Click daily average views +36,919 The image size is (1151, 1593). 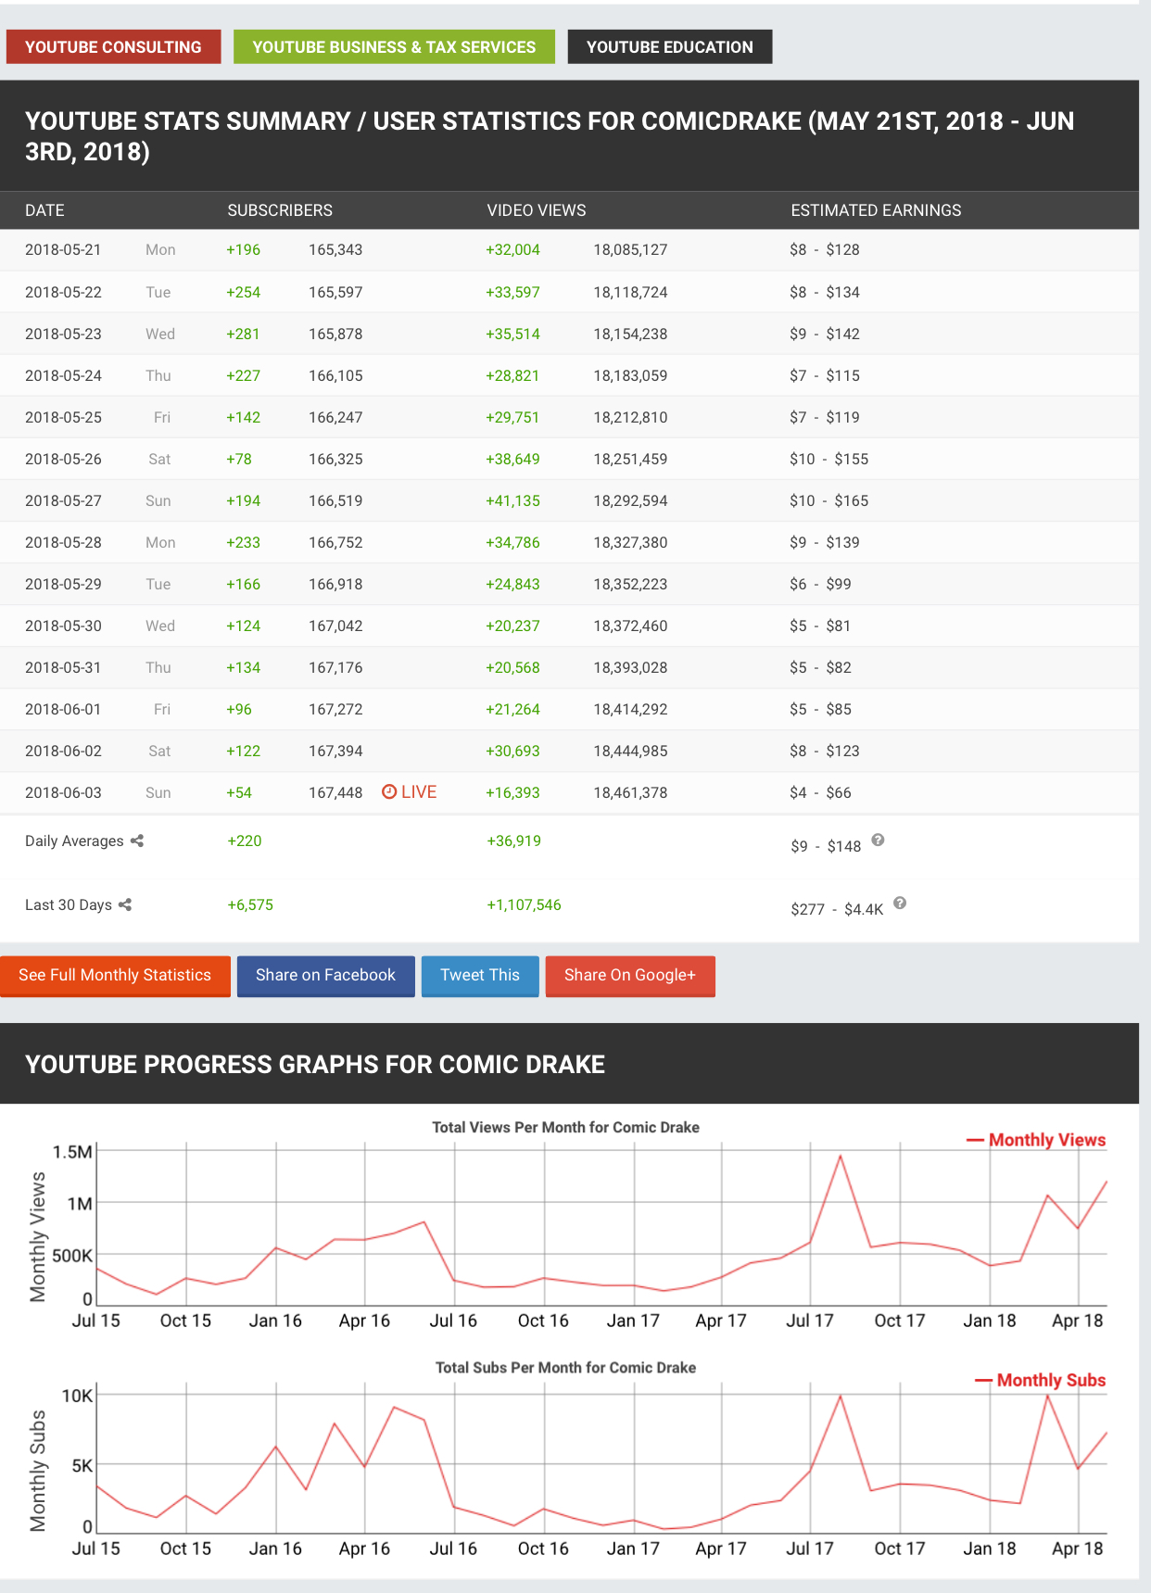coord(514,841)
